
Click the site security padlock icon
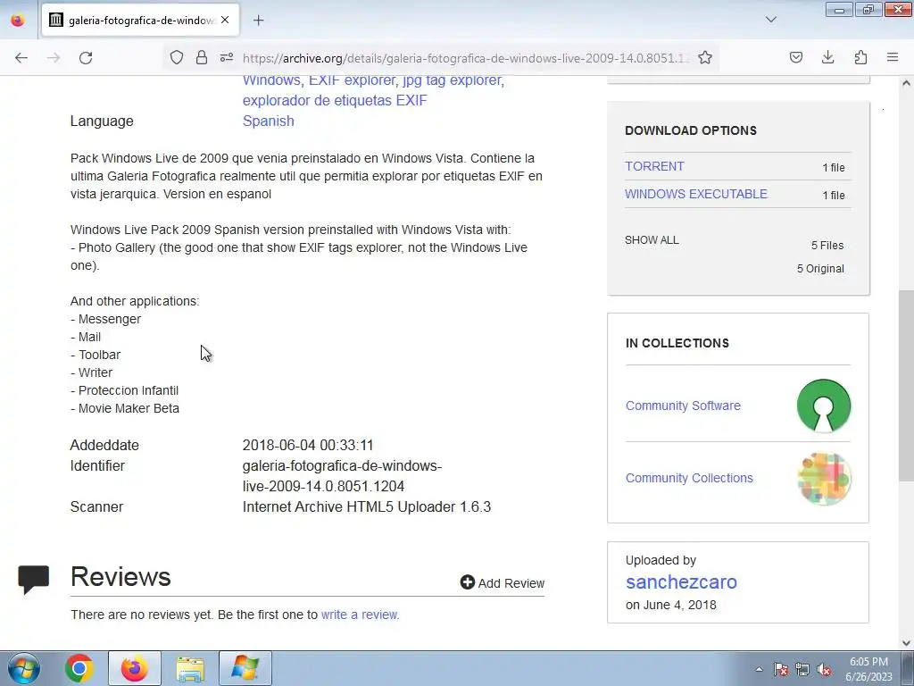click(202, 57)
